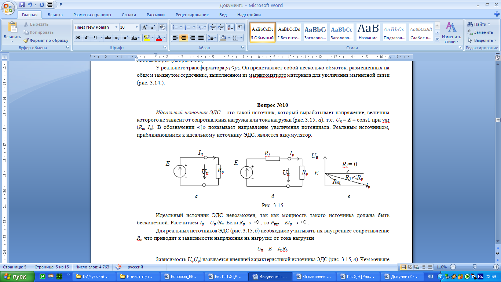Viewport: 501px width, 282px height.
Task: Toggle print layout view in status bar
Action: click(x=403, y=267)
